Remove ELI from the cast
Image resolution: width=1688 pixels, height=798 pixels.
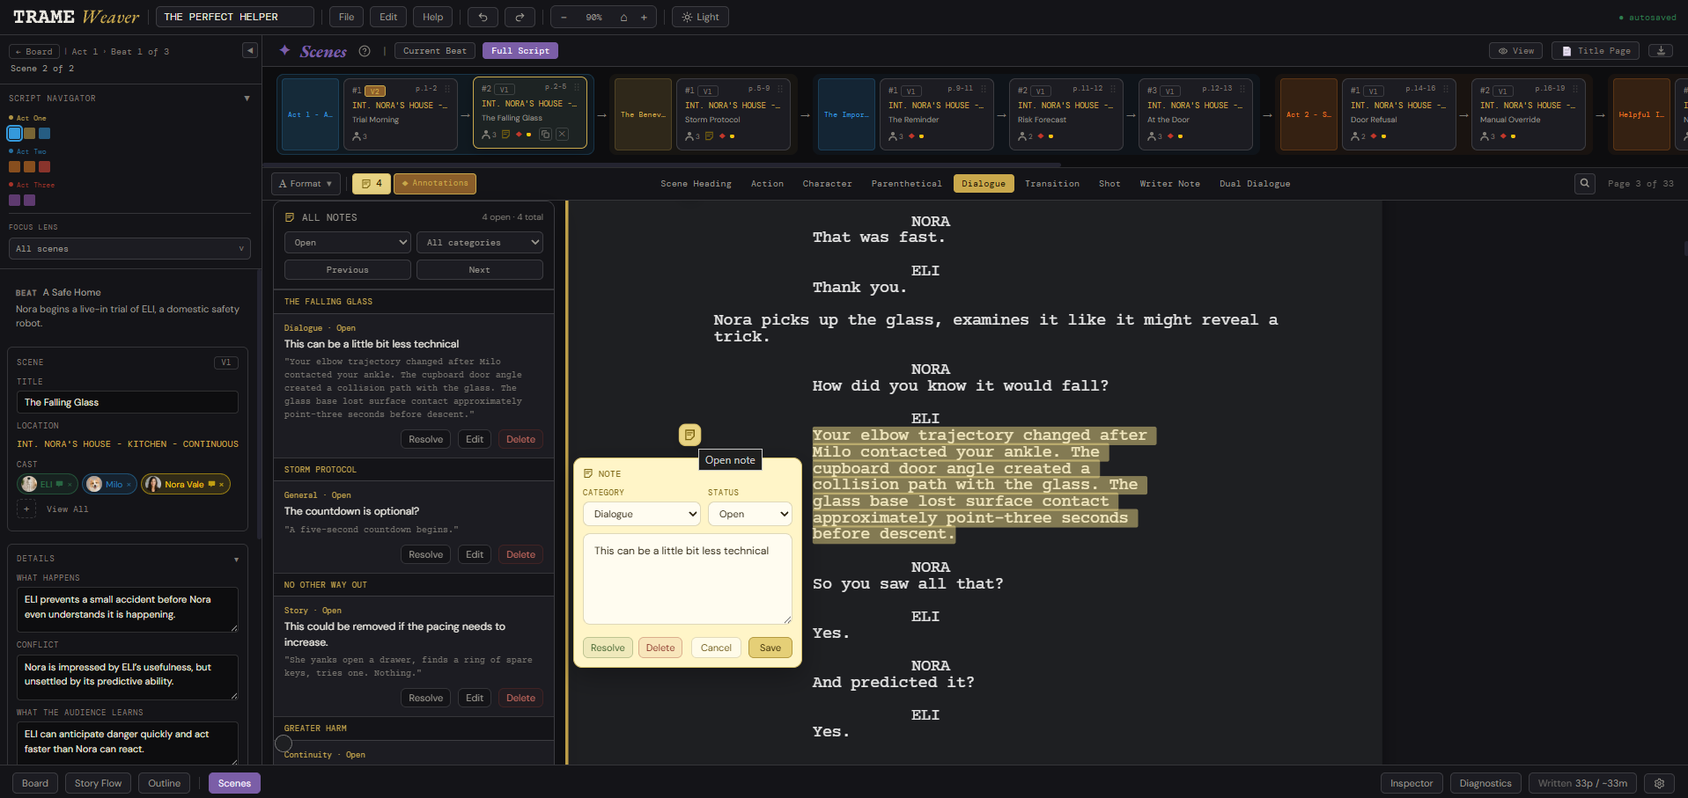coord(71,484)
